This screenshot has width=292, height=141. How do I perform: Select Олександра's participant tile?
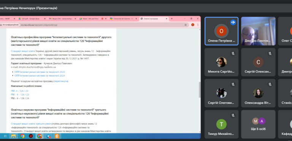[x=258, y=93]
